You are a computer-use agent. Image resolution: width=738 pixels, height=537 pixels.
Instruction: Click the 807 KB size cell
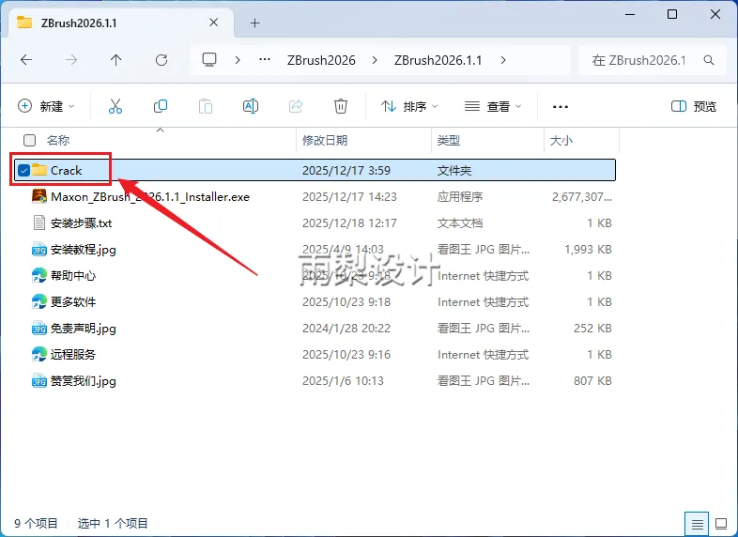click(592, 381)
